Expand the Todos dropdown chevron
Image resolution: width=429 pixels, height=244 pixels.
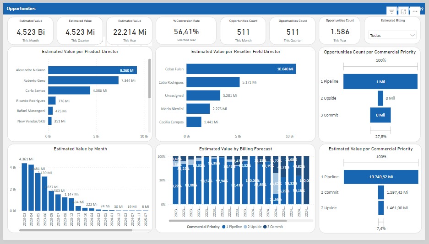point(413,35)
